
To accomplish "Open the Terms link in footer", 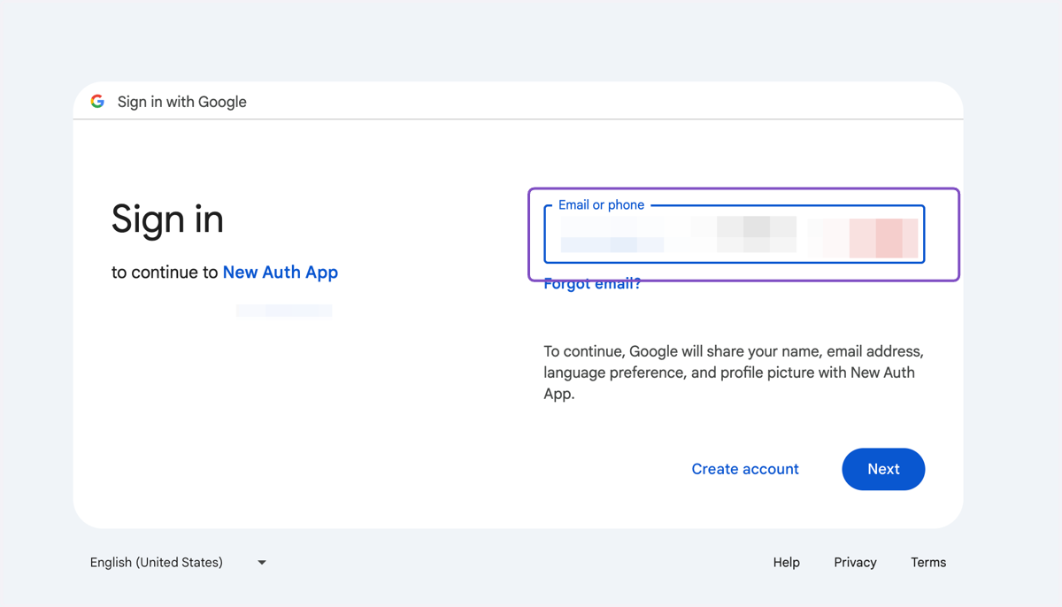I will (x=928, y=563).
